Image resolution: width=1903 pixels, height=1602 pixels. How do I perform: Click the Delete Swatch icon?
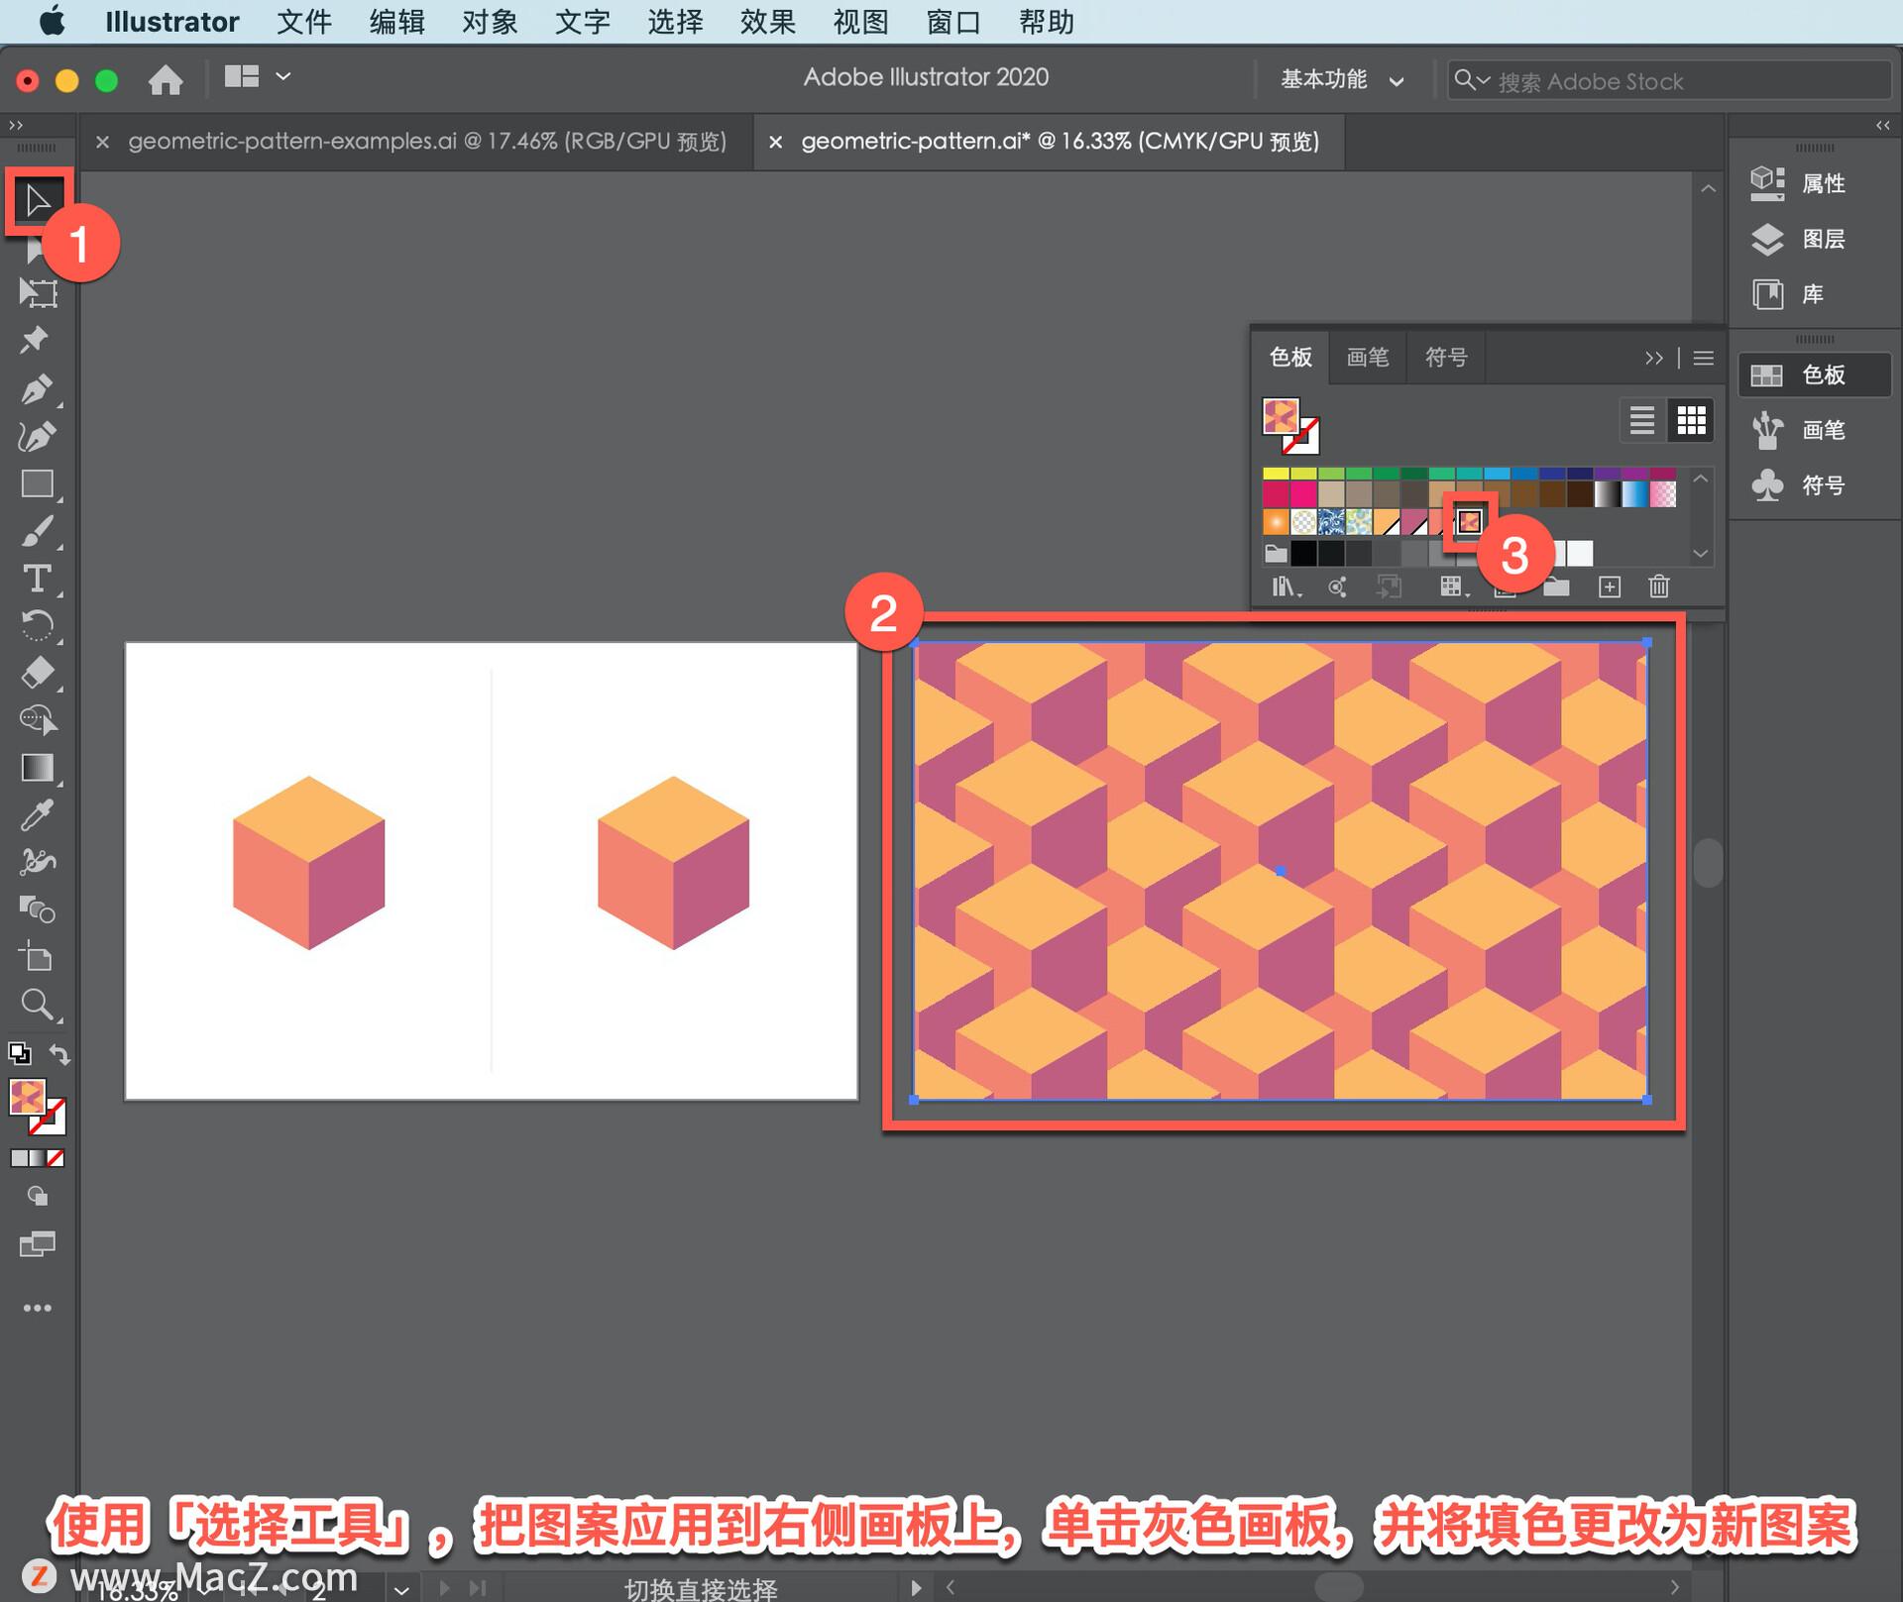click(1658, 587)
